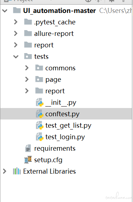Select the top-level report folder label
133x202 pixels.
click(44, 45)
